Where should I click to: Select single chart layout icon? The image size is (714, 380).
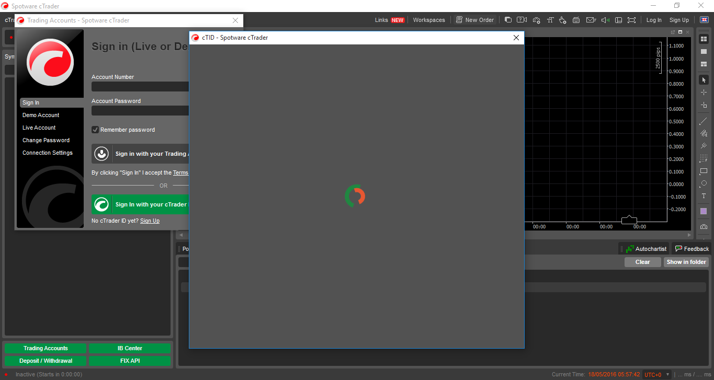click(704, 51)
